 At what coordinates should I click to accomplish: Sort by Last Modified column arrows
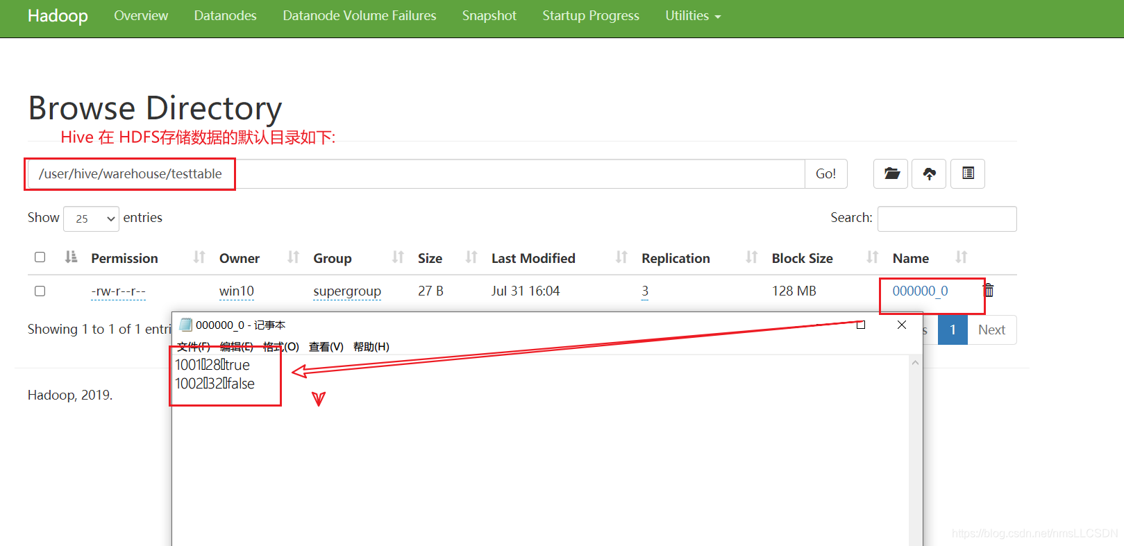(621, 257)
